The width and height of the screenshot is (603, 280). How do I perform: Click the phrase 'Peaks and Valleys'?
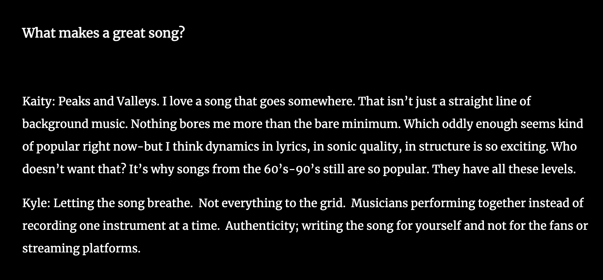pyautogui.click(x=107, y=102)
